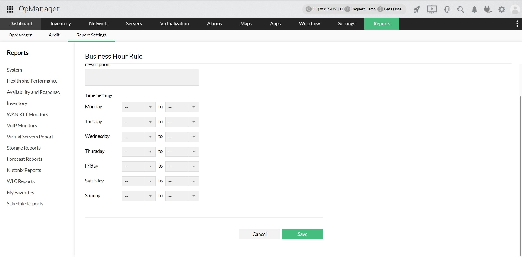Click the apps grid icon beside OpManager
Viewport: 522px width, 257px height.
tap(10, 9)
